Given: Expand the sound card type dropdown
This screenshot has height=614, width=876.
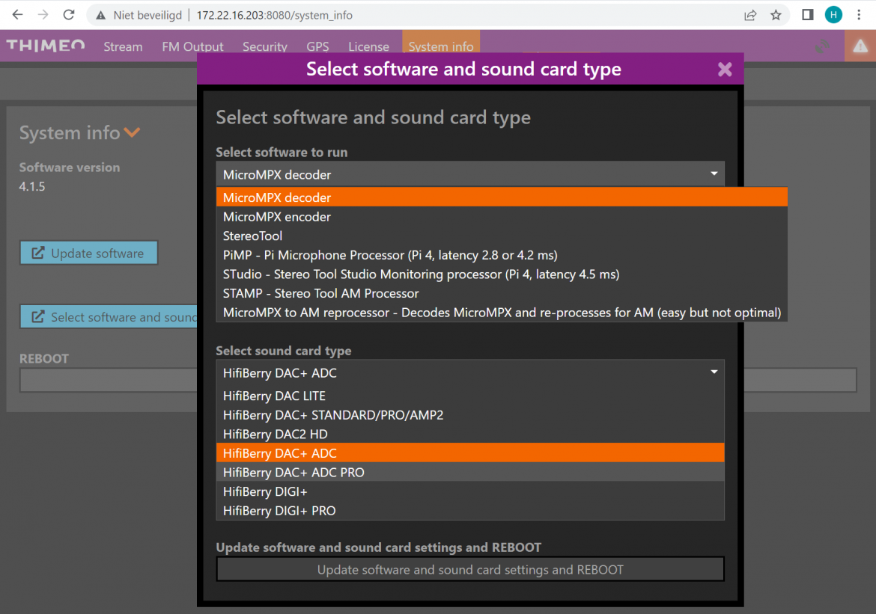Looking at the screenshot, I should coord(469,372).
